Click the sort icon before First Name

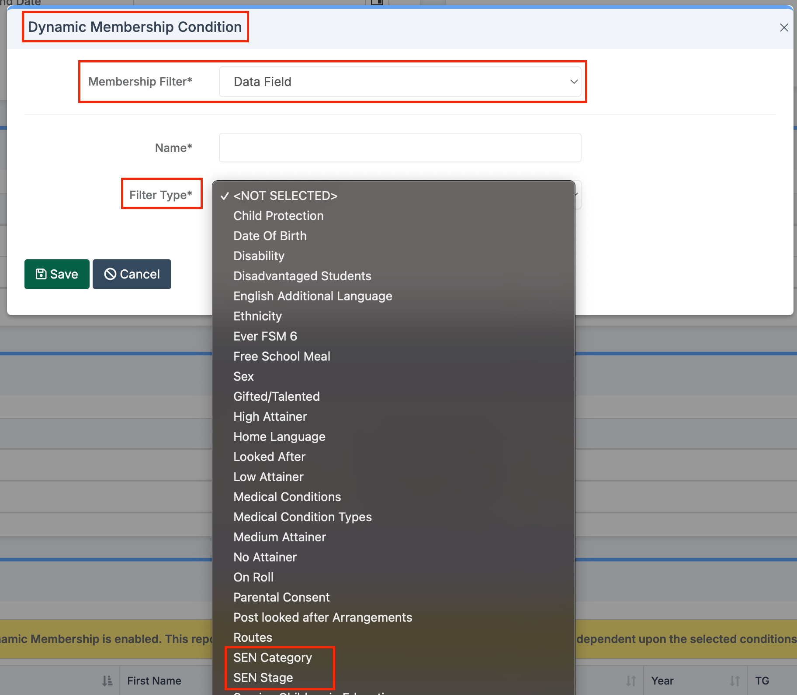pos(107,681)
